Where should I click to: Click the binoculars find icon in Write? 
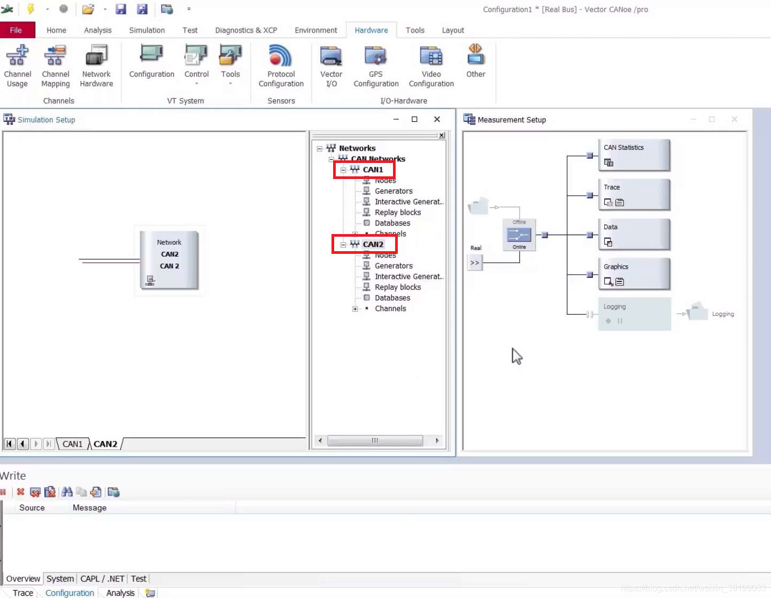point(67,492)
